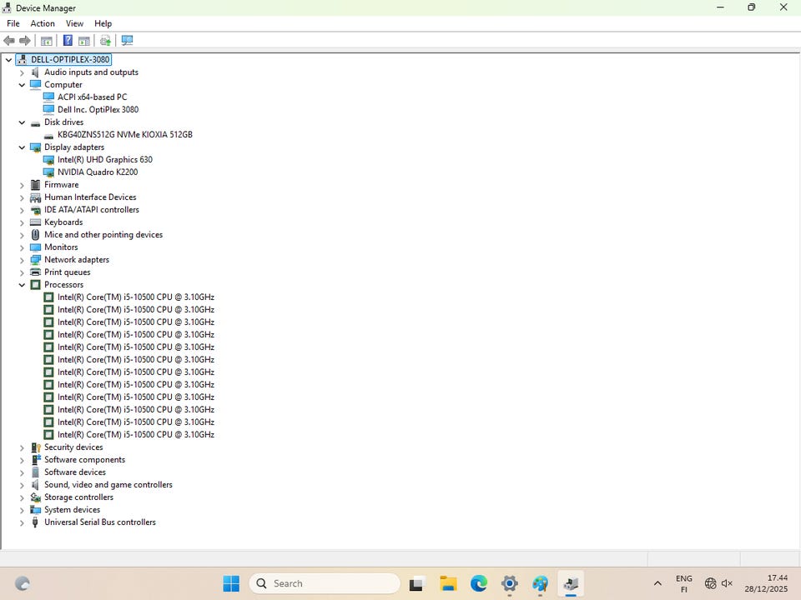Click the Back arrow toolbar icon

(x=9, y=40)
